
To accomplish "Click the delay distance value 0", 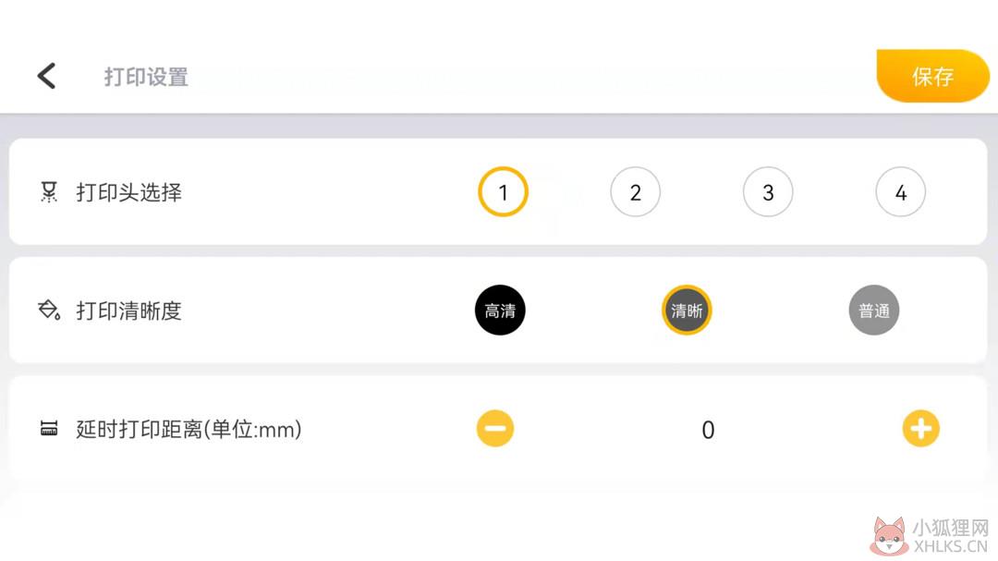I will tap(708, 430).
